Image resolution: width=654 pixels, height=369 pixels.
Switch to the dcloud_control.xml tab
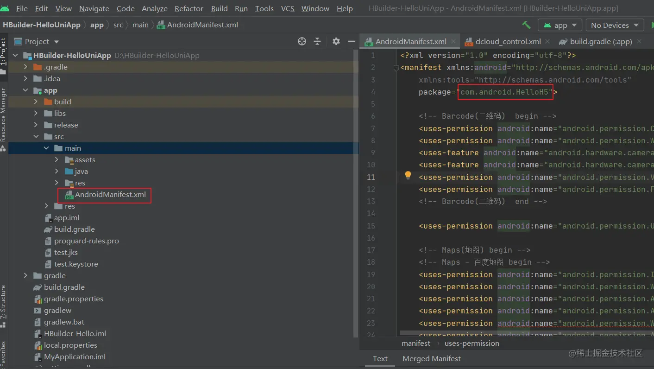pos(508,41)
